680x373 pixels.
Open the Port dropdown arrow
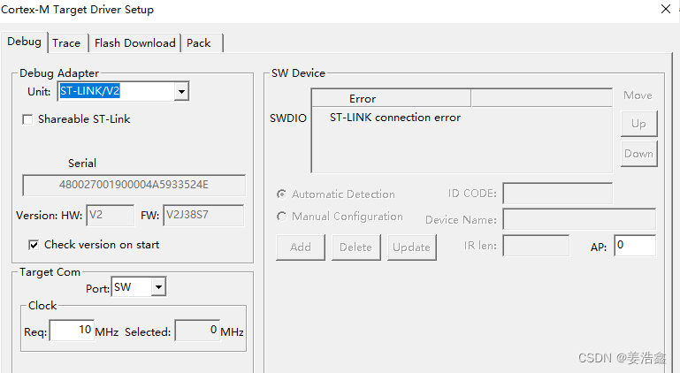[x=158, y=287]
